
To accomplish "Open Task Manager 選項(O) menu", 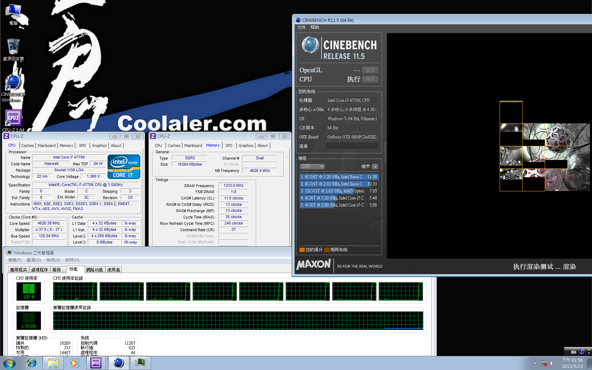I will coord(34,260).
